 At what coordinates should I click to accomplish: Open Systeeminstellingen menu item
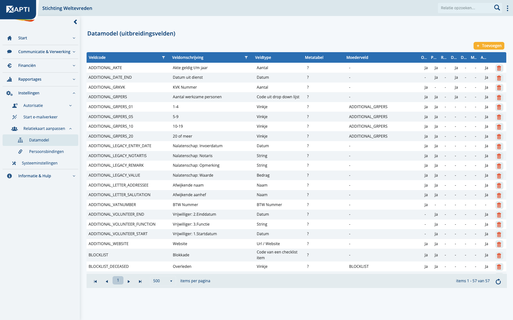point(39,163)
